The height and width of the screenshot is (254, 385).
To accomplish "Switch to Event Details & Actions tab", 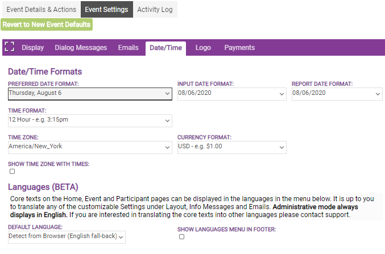I will [40, 9].
